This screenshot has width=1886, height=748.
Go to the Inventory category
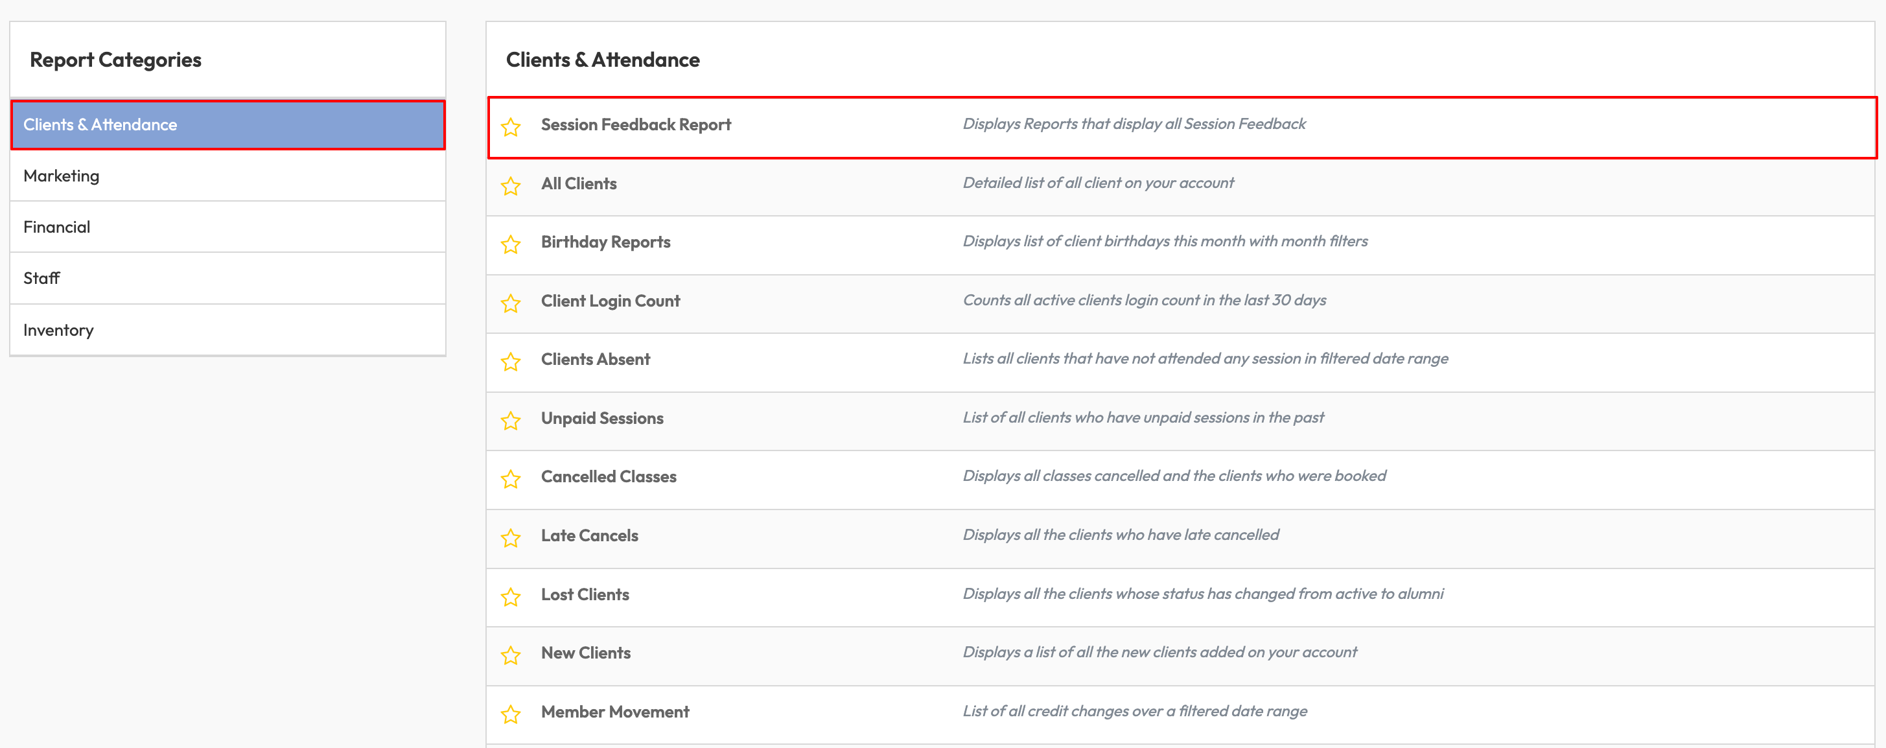[x=227, y=330]
